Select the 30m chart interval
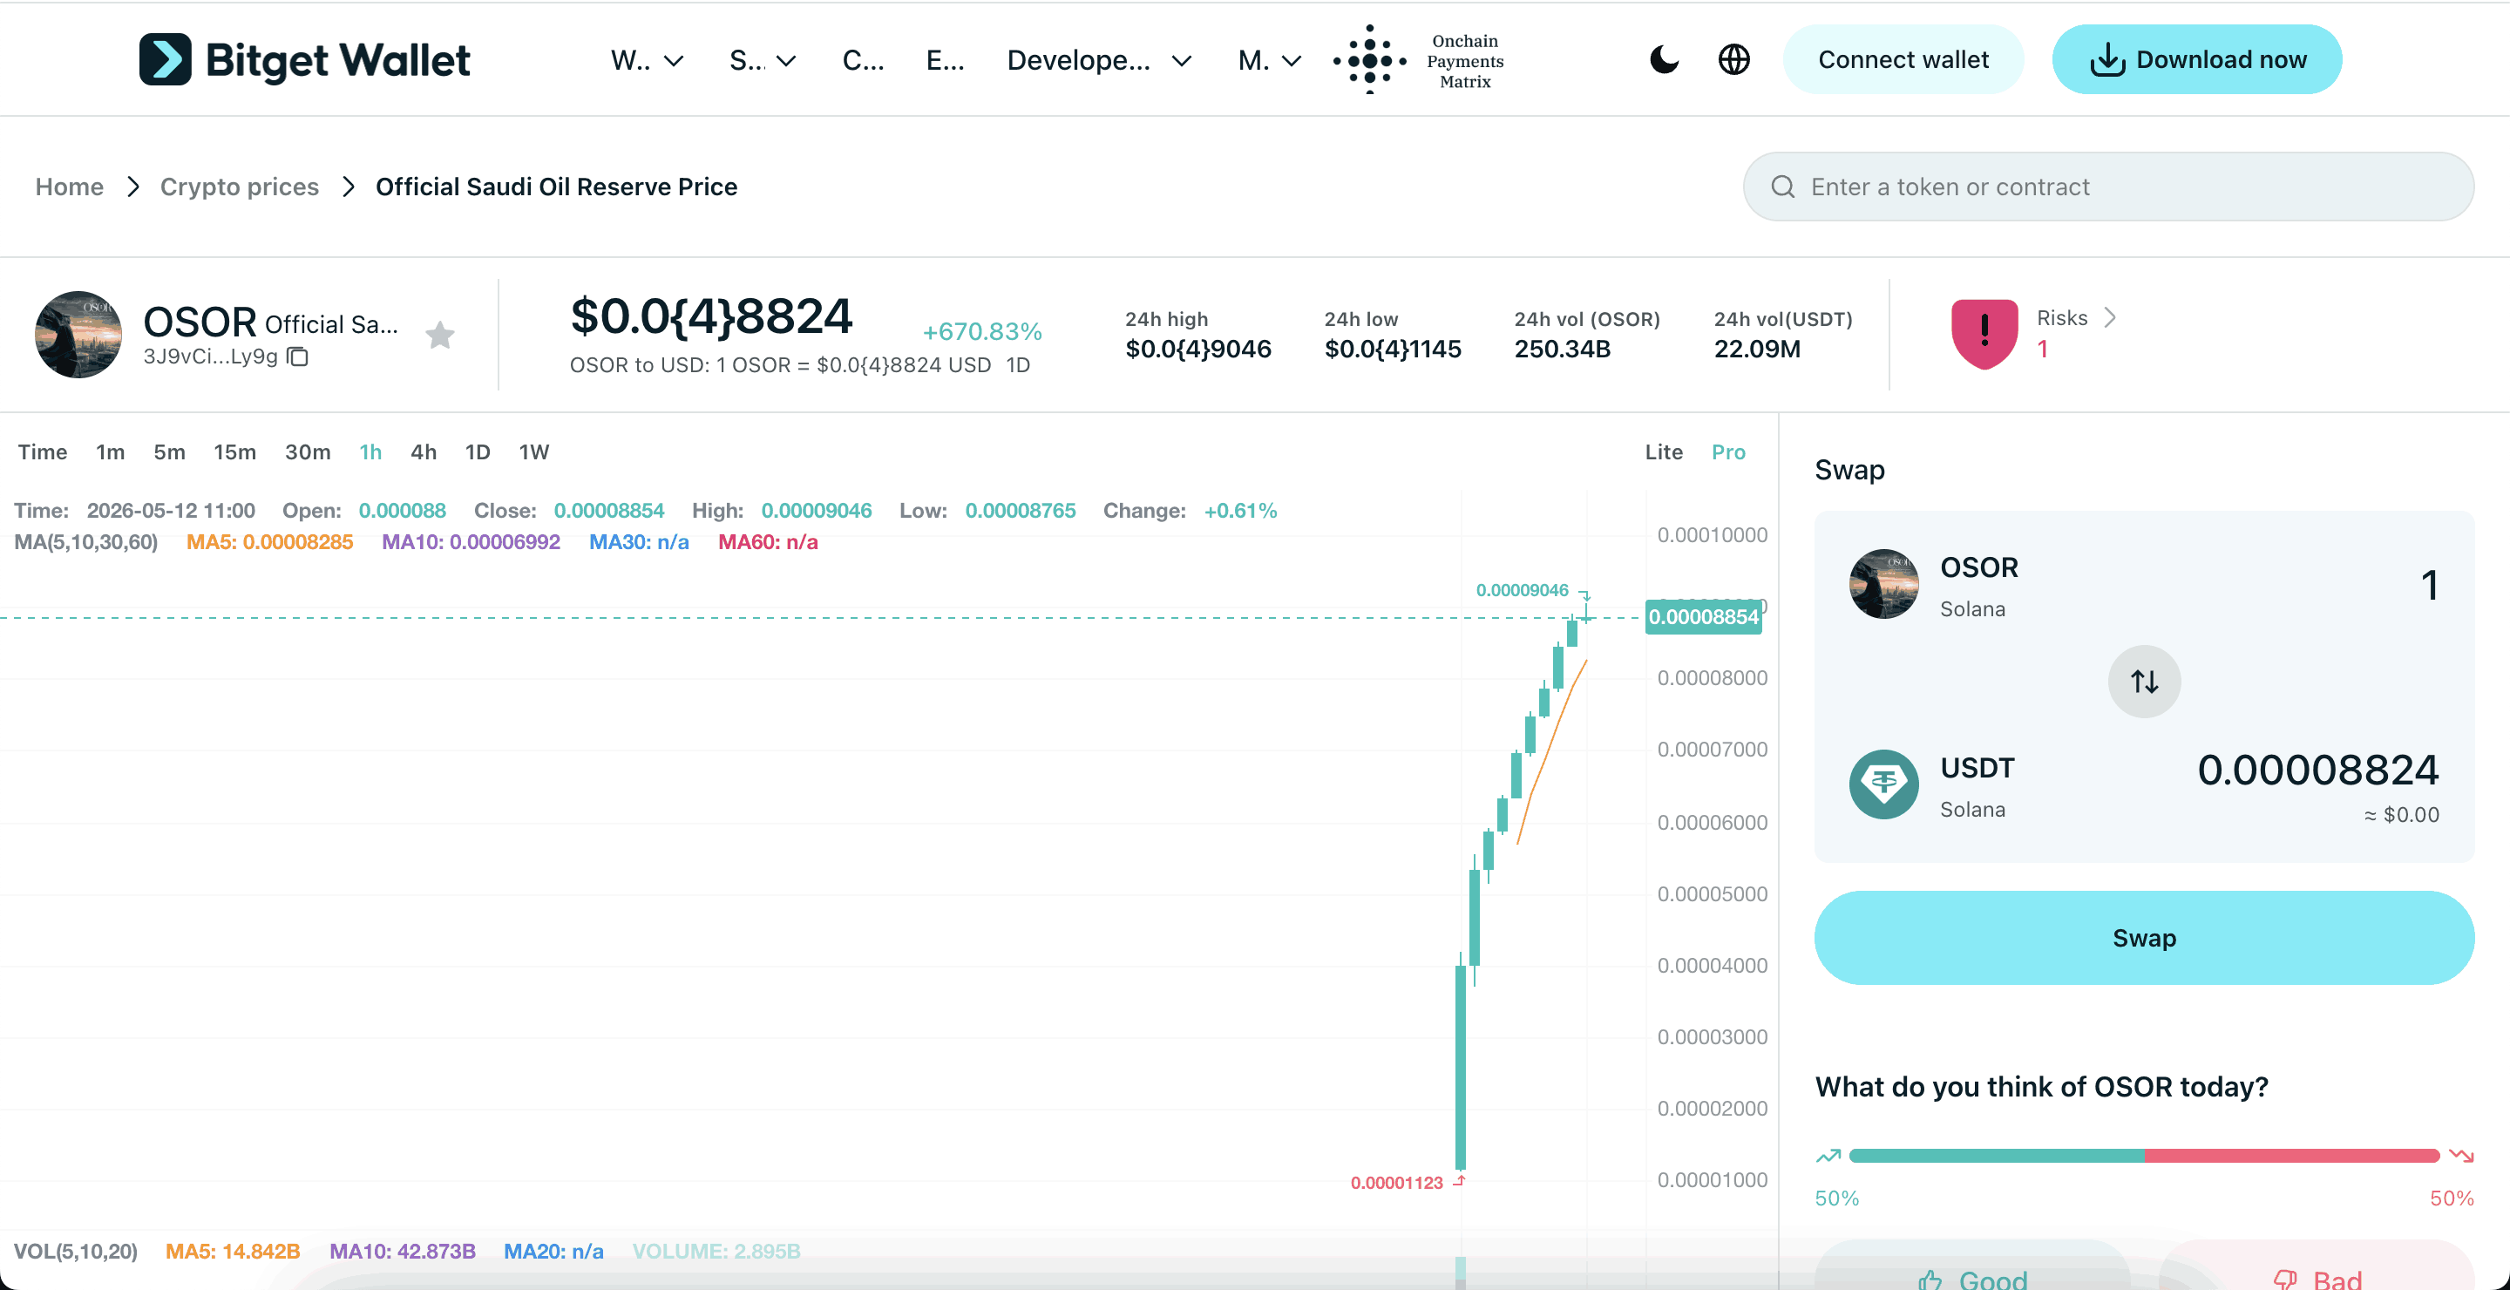 [x=307, y=452]
